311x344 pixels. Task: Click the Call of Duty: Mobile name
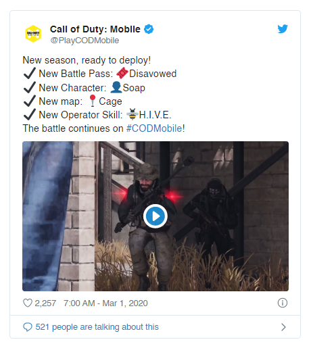tap(95, 29)
